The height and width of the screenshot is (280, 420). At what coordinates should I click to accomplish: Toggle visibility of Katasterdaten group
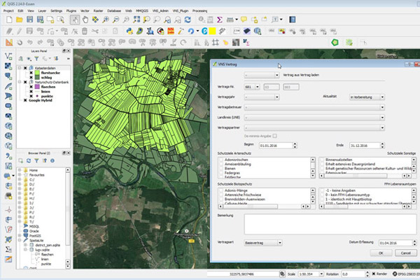coord(25,68)
